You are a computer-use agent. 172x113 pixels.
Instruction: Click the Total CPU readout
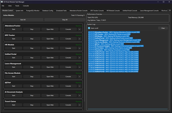coord(92,17)
